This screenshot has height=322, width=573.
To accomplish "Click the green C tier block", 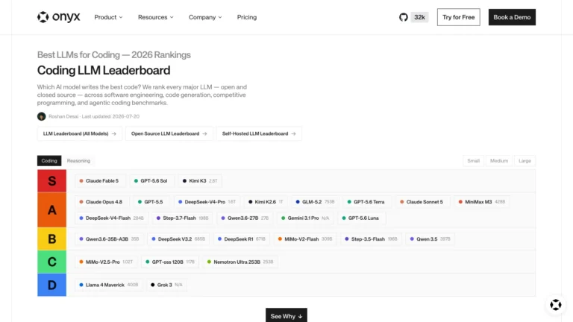I will [x=52, y=262].
